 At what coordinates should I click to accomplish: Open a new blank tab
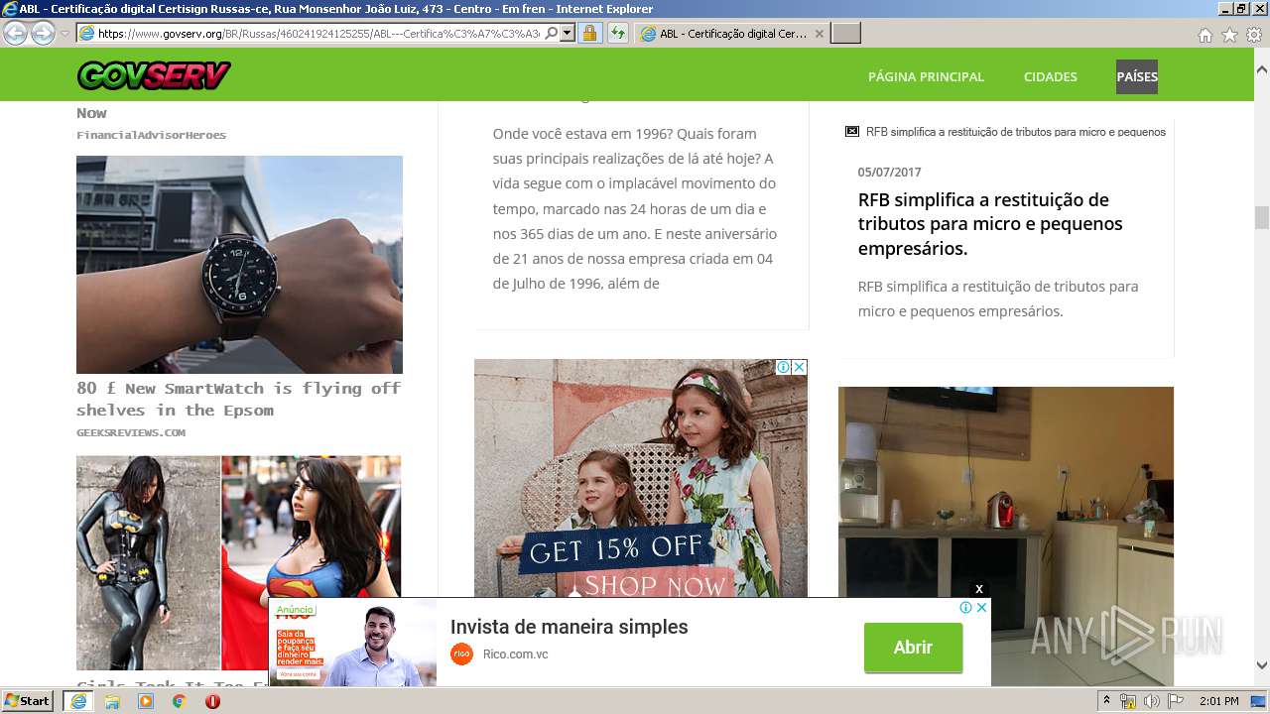coord(845,34)
